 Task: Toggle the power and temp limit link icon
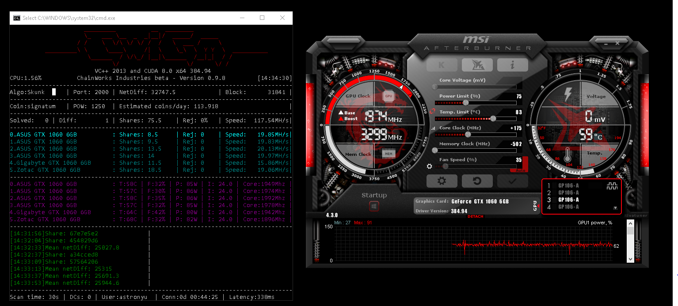[x=432, y=112]
